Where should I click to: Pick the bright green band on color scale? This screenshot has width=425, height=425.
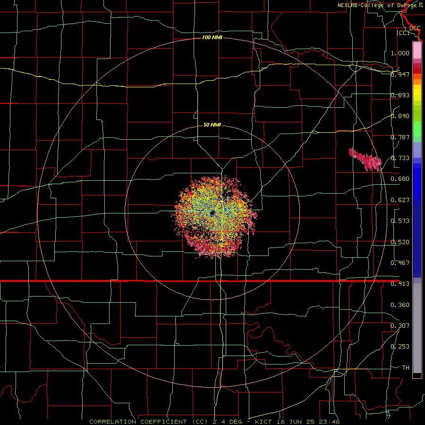(x=417, y=129)
